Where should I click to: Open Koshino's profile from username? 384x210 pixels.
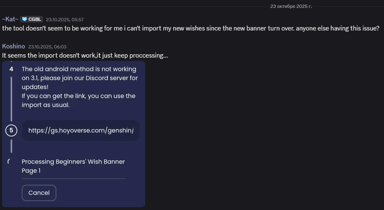(x=13, y=46)
